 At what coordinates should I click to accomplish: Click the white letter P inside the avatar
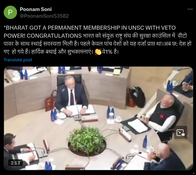(x=10, y=12)
